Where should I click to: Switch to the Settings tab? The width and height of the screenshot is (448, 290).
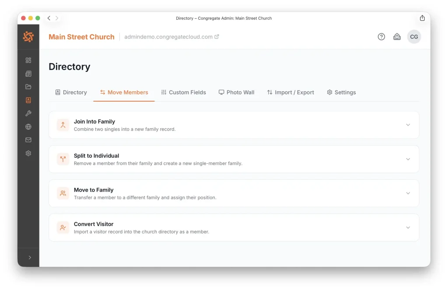click(341, 92)
